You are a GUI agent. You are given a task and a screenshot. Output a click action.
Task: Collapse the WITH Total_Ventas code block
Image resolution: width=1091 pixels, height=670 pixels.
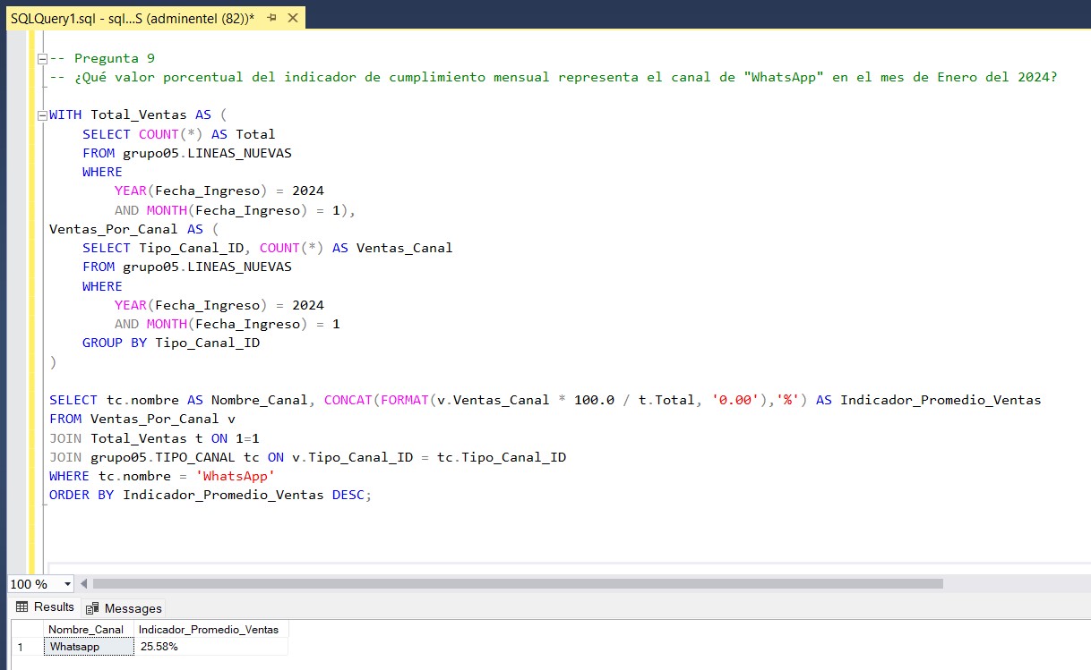(x=42, y=116)
